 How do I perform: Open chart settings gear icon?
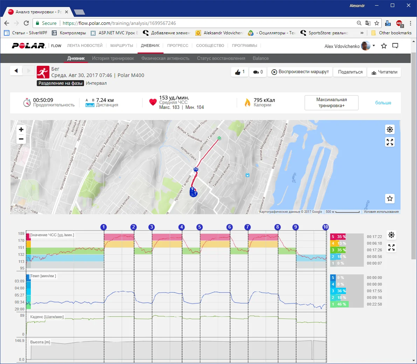[x=391, y=235]
